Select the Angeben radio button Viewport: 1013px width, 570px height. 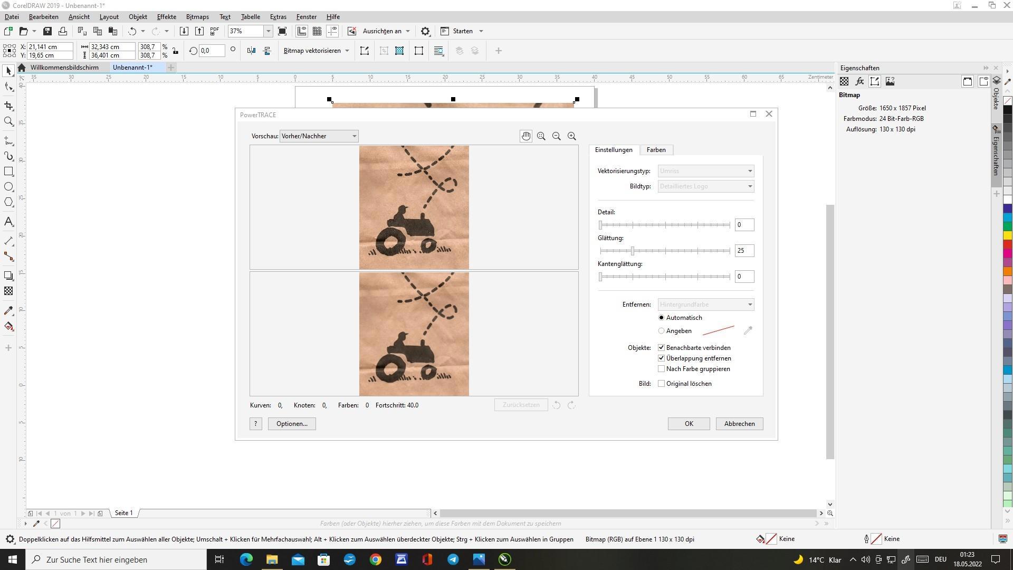click(x=661, y=331)
